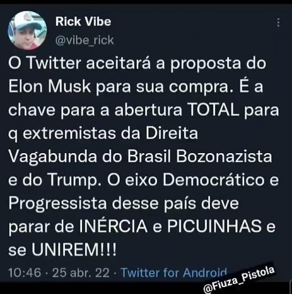The height and width of the screenshot is (294, 292).
Task: Click the word Trump in the tweet
Action: [x=74, y=180]
